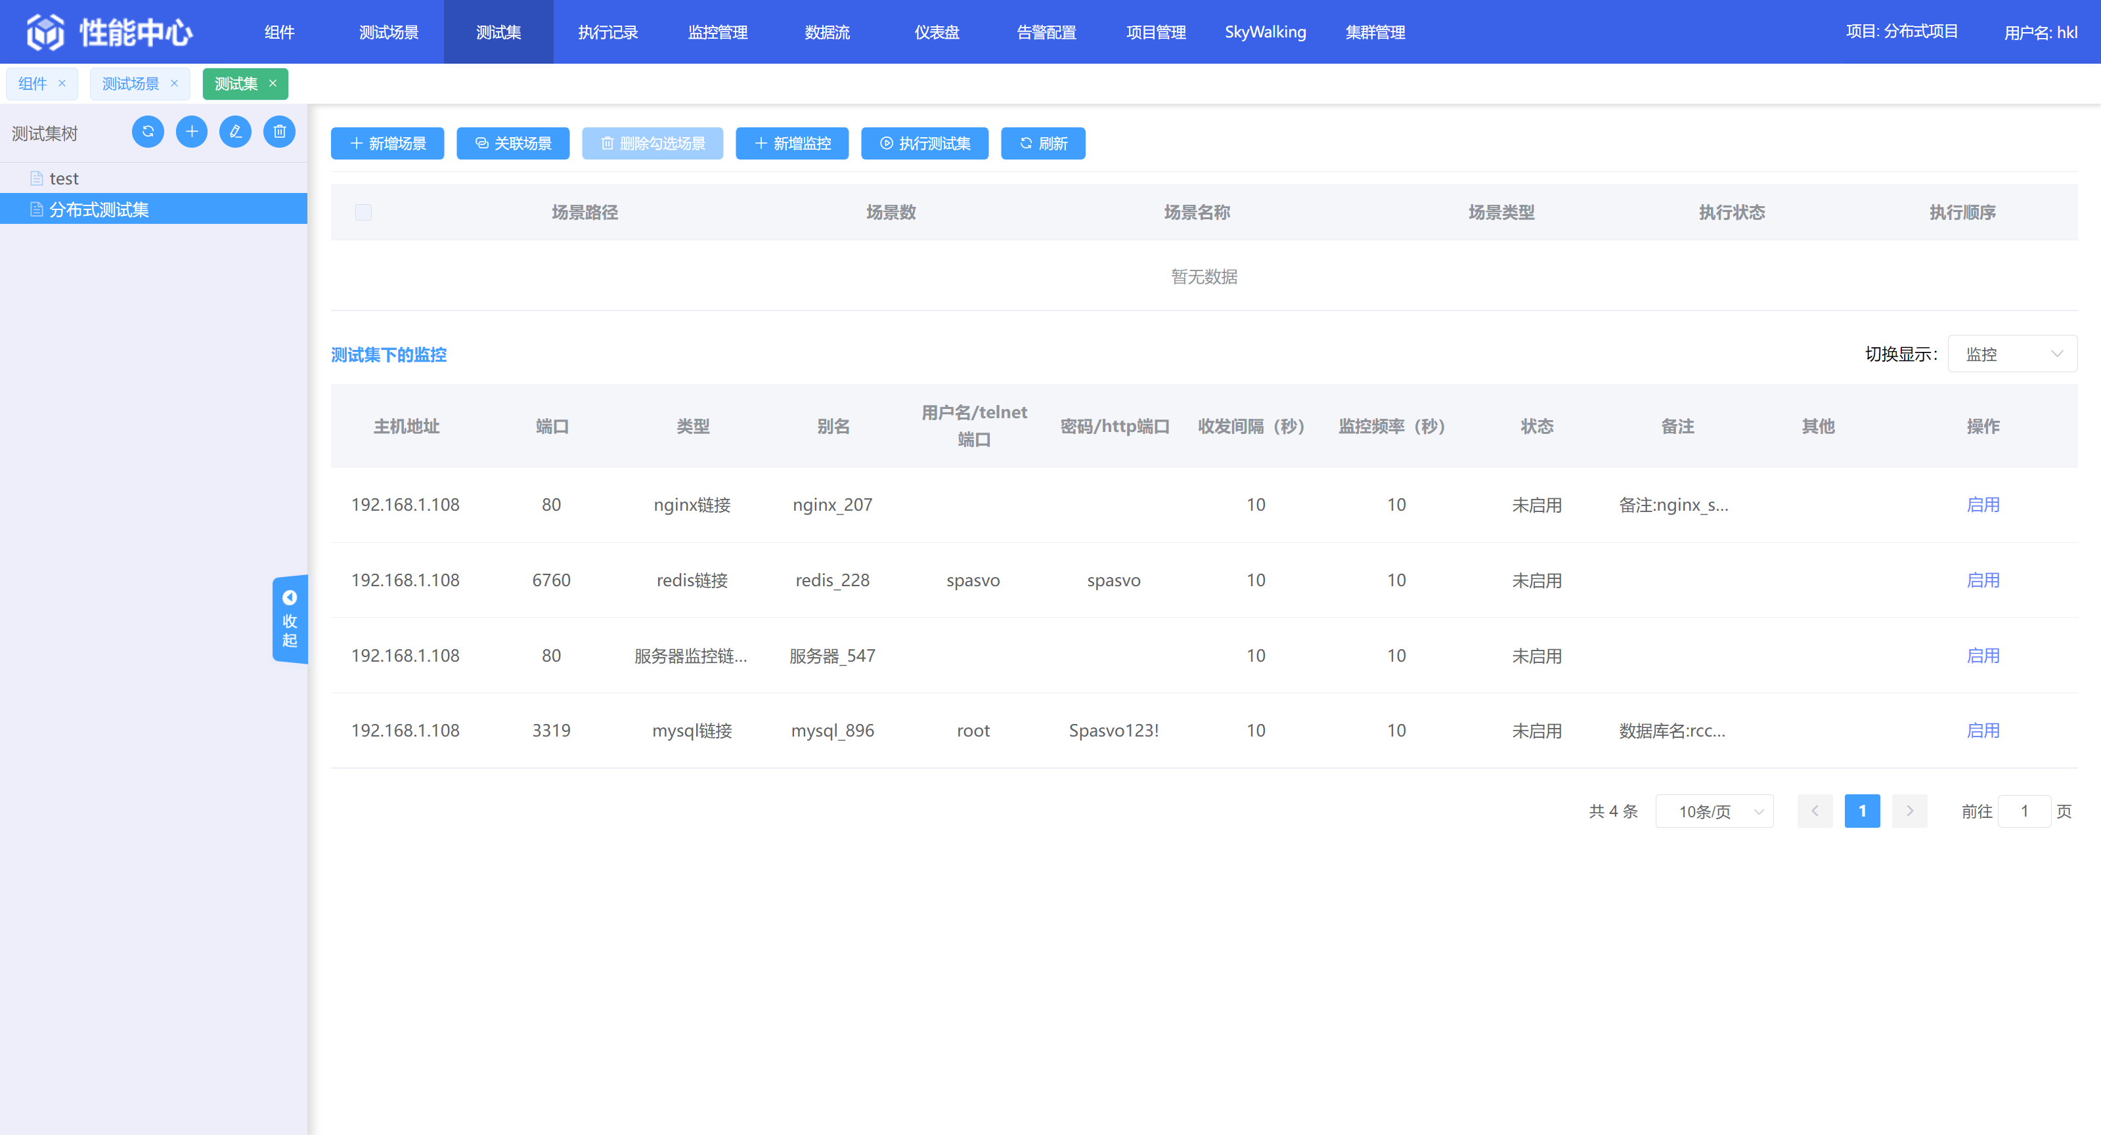Go to next page with right chevron
The height and width of the screenshot is (1135, 2101).
1909,811
